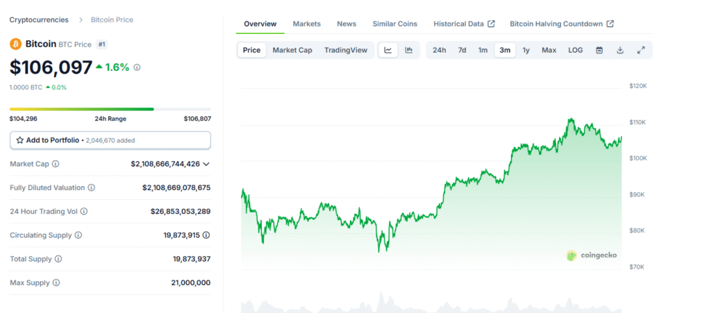This screenshot has width=711, height=313.
Task: Open the Max Supply info icon
Action: pyautogui.click(x=56, y=282)
